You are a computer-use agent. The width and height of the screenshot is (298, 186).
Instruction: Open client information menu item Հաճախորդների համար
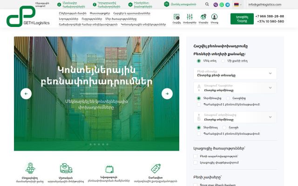coord(88,25)
